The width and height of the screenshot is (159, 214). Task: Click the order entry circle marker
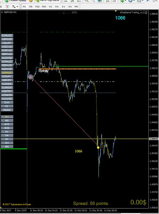click(31, 77)
